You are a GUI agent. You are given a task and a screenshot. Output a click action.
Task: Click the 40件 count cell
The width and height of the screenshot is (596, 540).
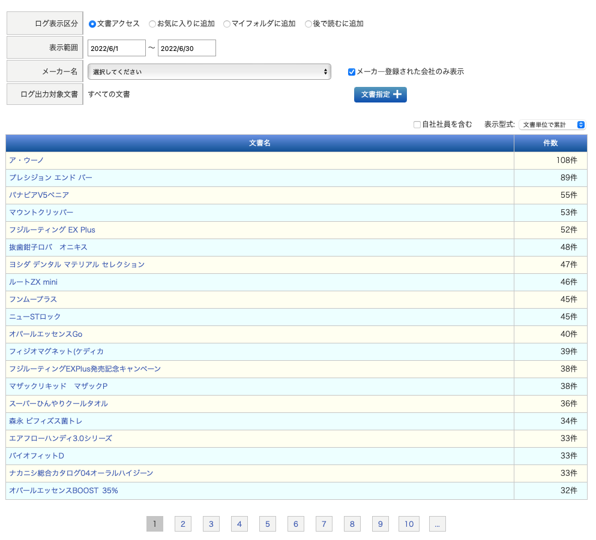coord(550,334)
